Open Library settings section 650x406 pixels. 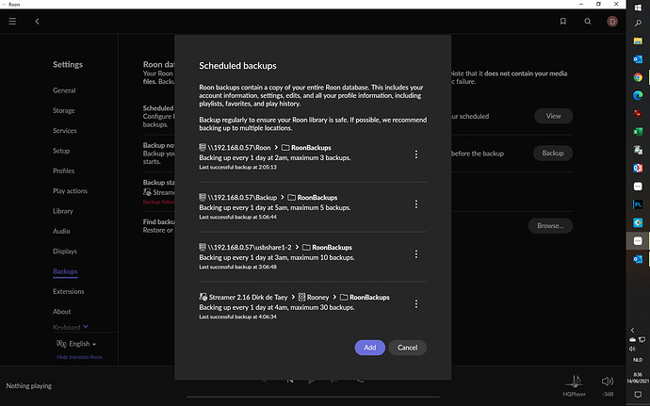coord(63,211)
